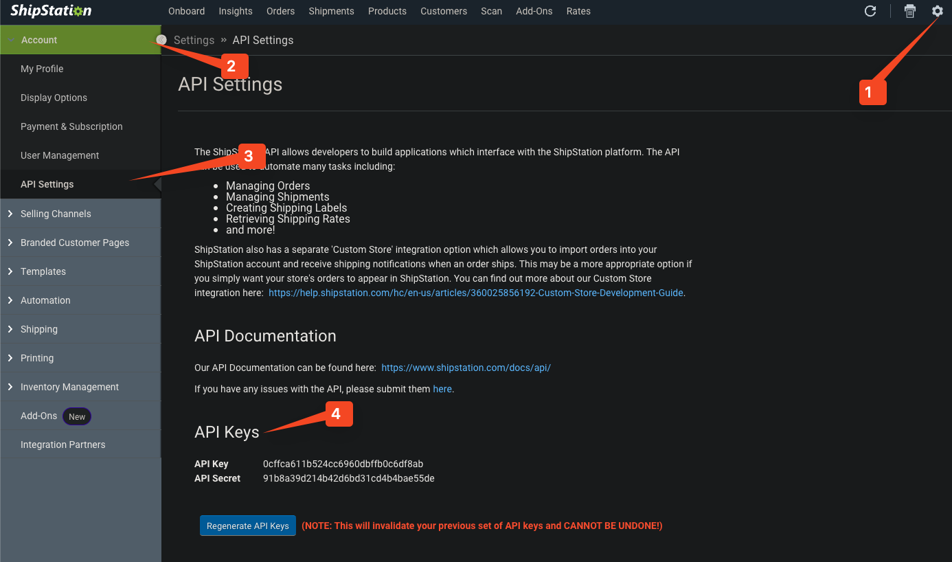952x562 pixels.
Task: Open the Rates tab
Action: tap(578, 11)
